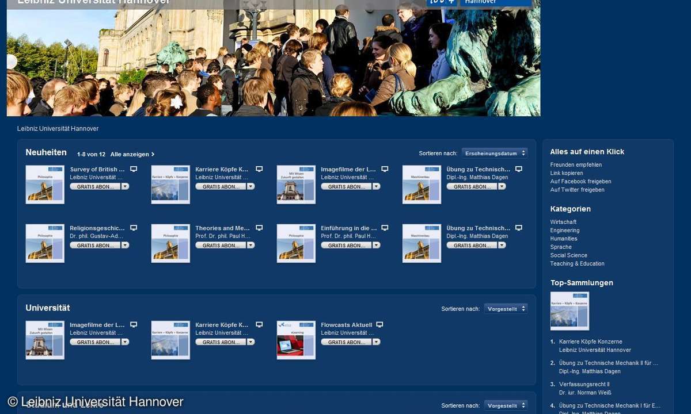The image size is (691, 414).
Task: Click monitor icon beside Religionsgeschic… title
Action: (x=134, y=228)
